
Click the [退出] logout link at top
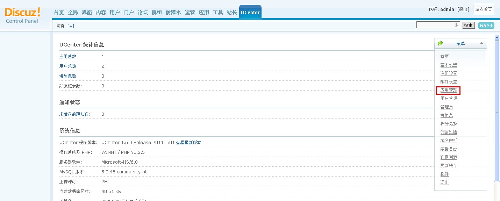(463, 9)
